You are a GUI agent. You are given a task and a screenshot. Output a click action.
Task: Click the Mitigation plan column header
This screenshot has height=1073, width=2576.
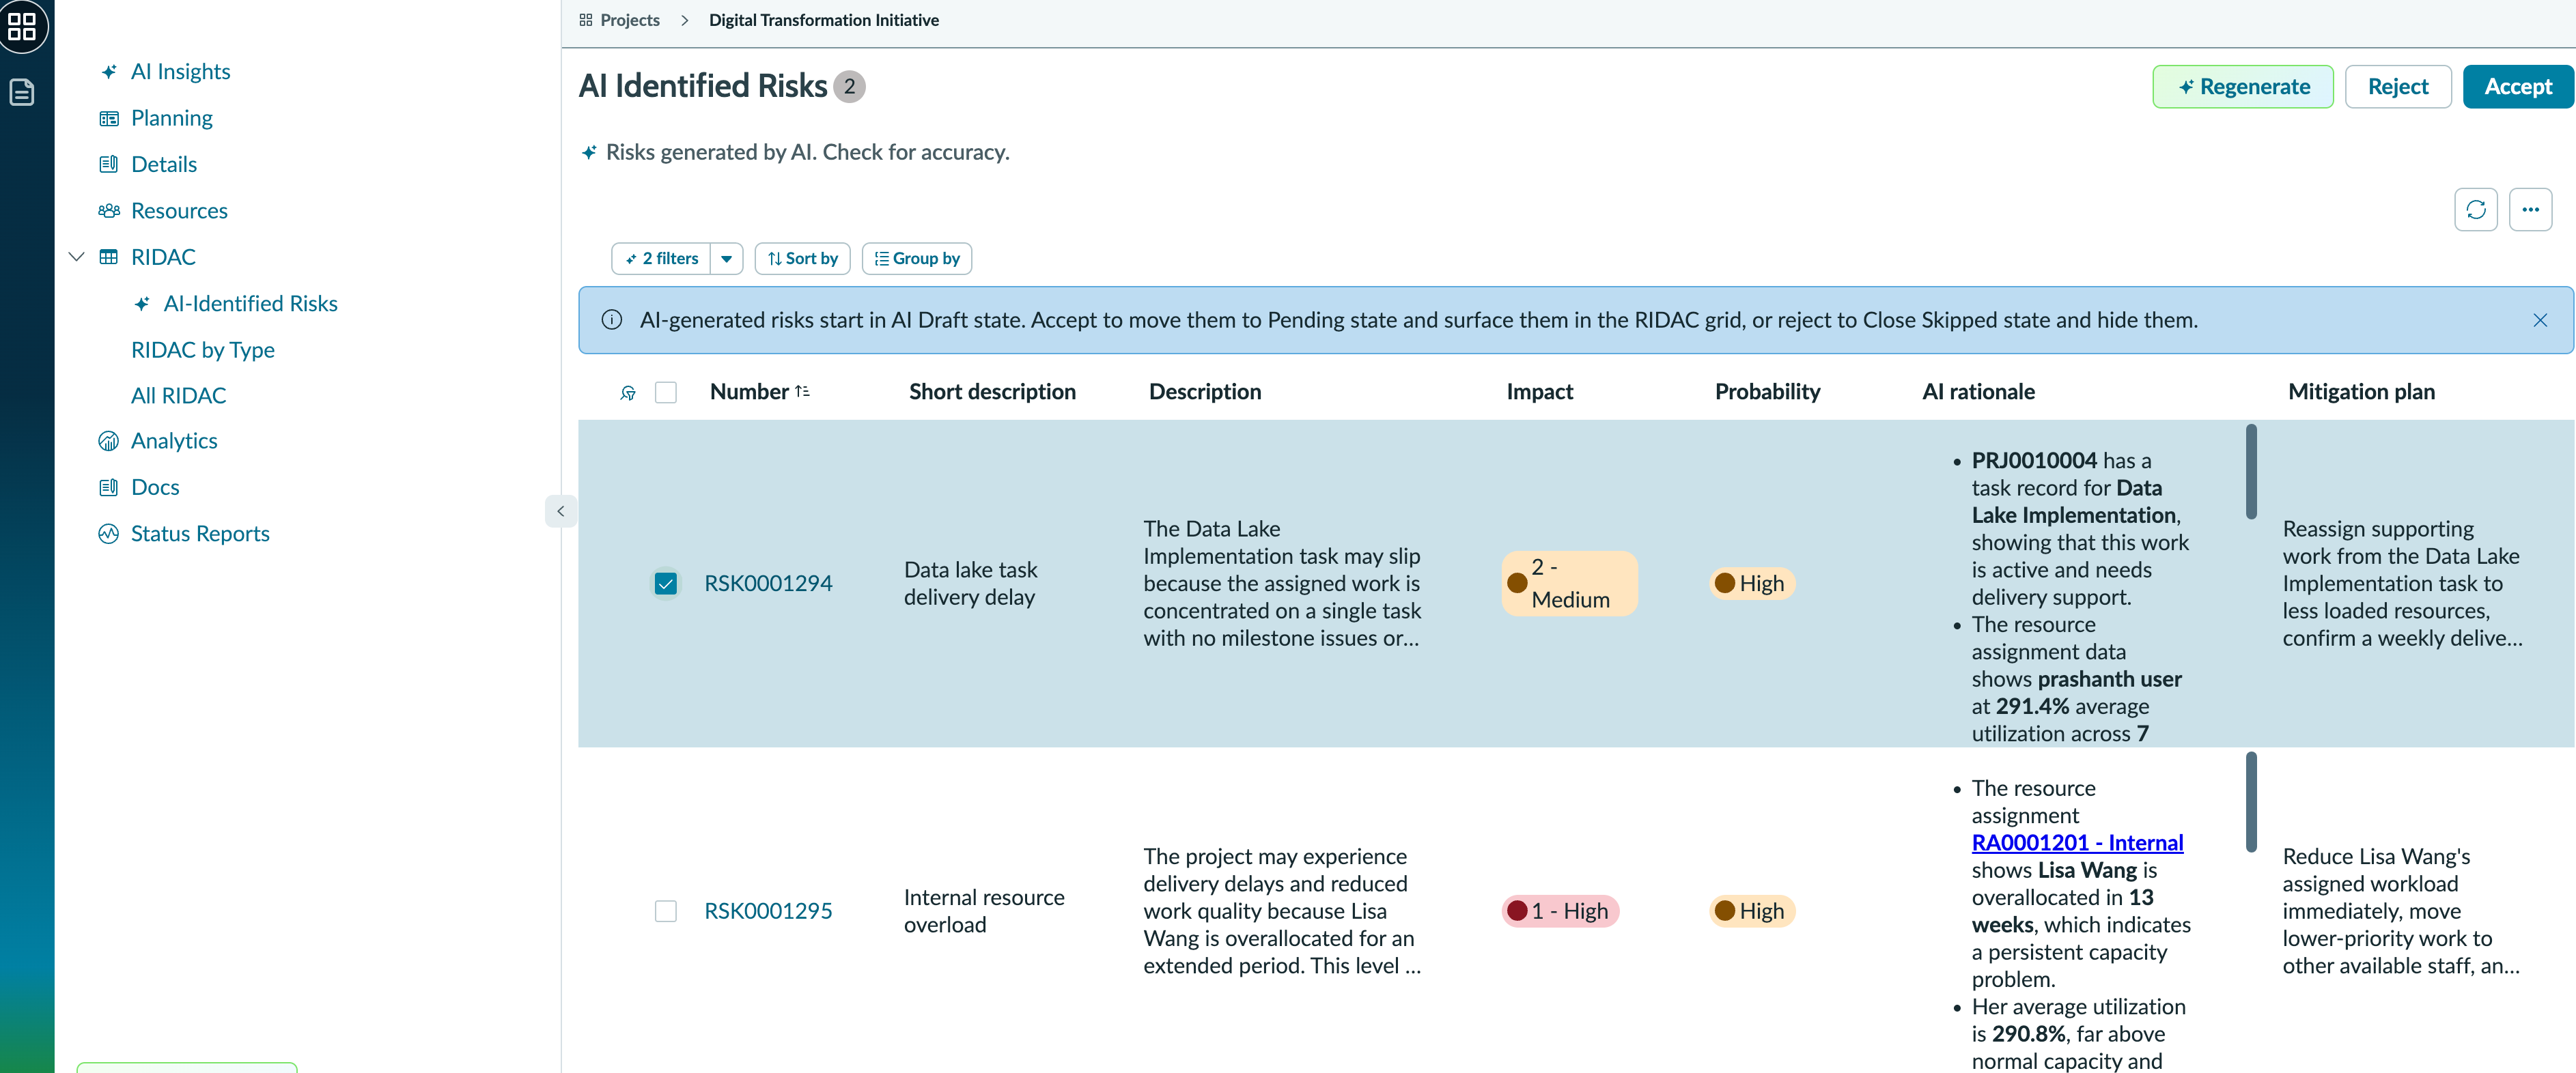2361,392
